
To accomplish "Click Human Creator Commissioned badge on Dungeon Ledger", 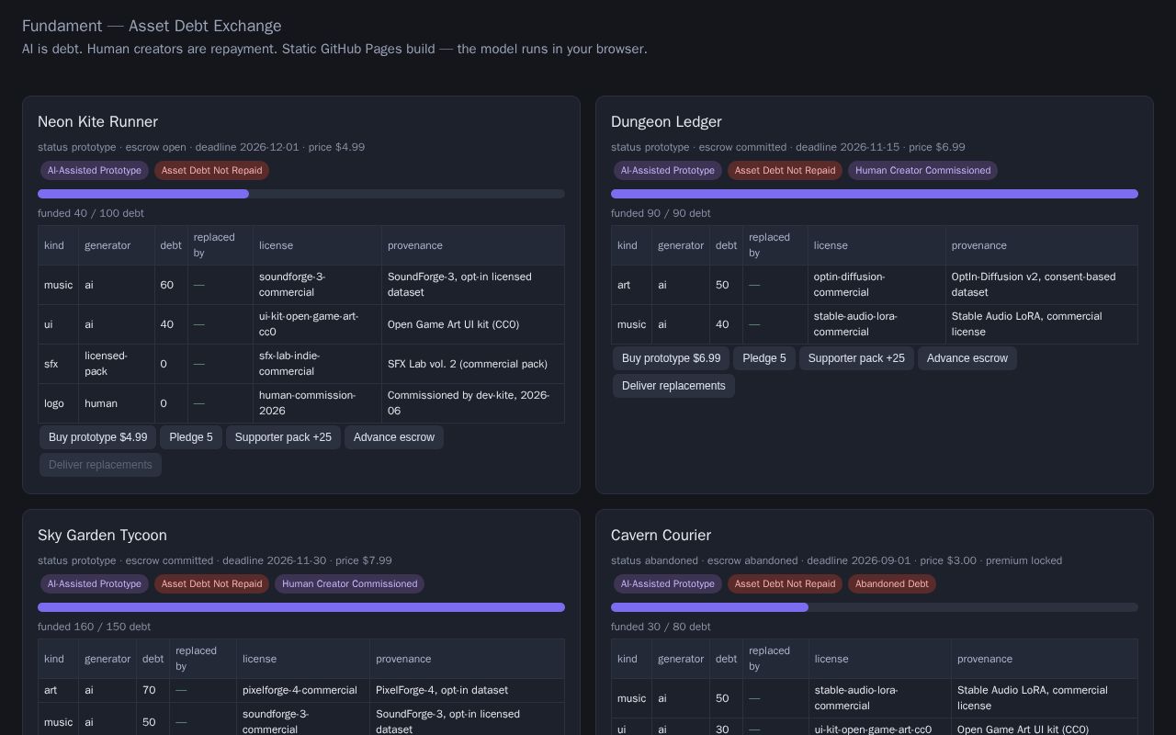I will [x=923, y=171].
